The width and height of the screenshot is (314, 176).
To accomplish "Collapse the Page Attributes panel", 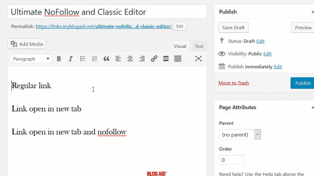I will [313, 108].
